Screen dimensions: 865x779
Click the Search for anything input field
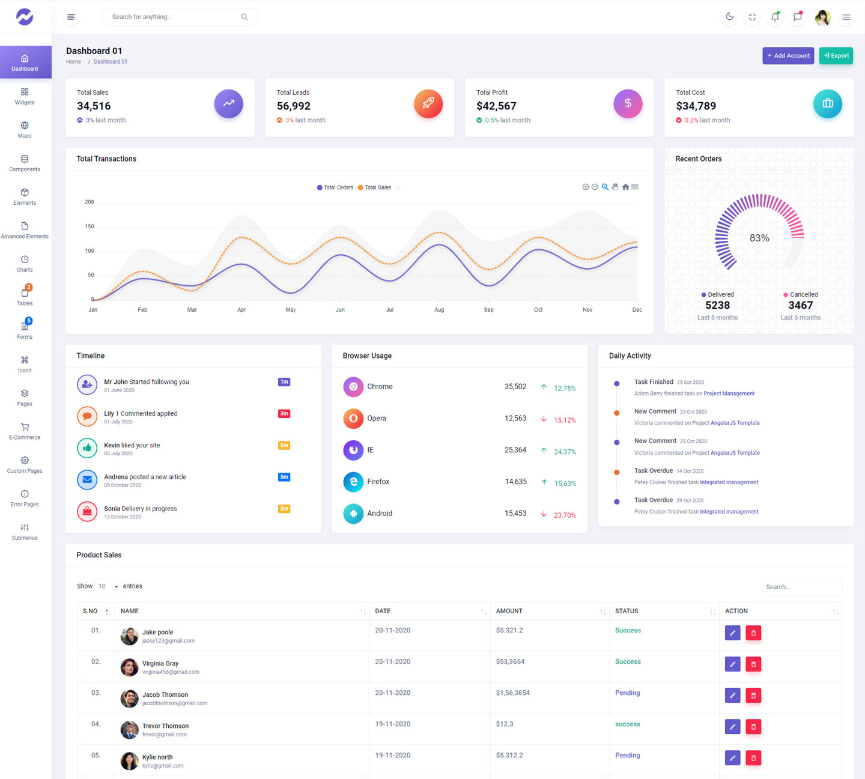(x=174, y=17)
